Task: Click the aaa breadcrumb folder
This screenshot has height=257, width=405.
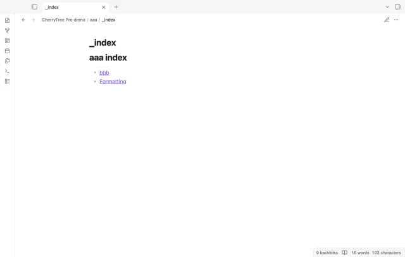Action: point(93,20)
